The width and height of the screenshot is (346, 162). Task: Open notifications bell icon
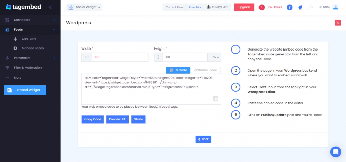(300, 7)
